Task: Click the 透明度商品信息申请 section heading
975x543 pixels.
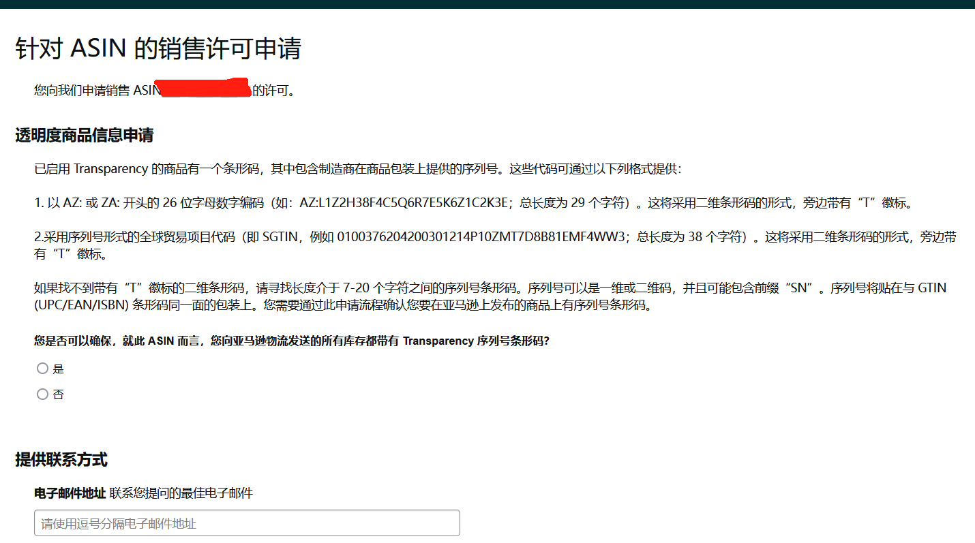Action: tap(85, 136)
